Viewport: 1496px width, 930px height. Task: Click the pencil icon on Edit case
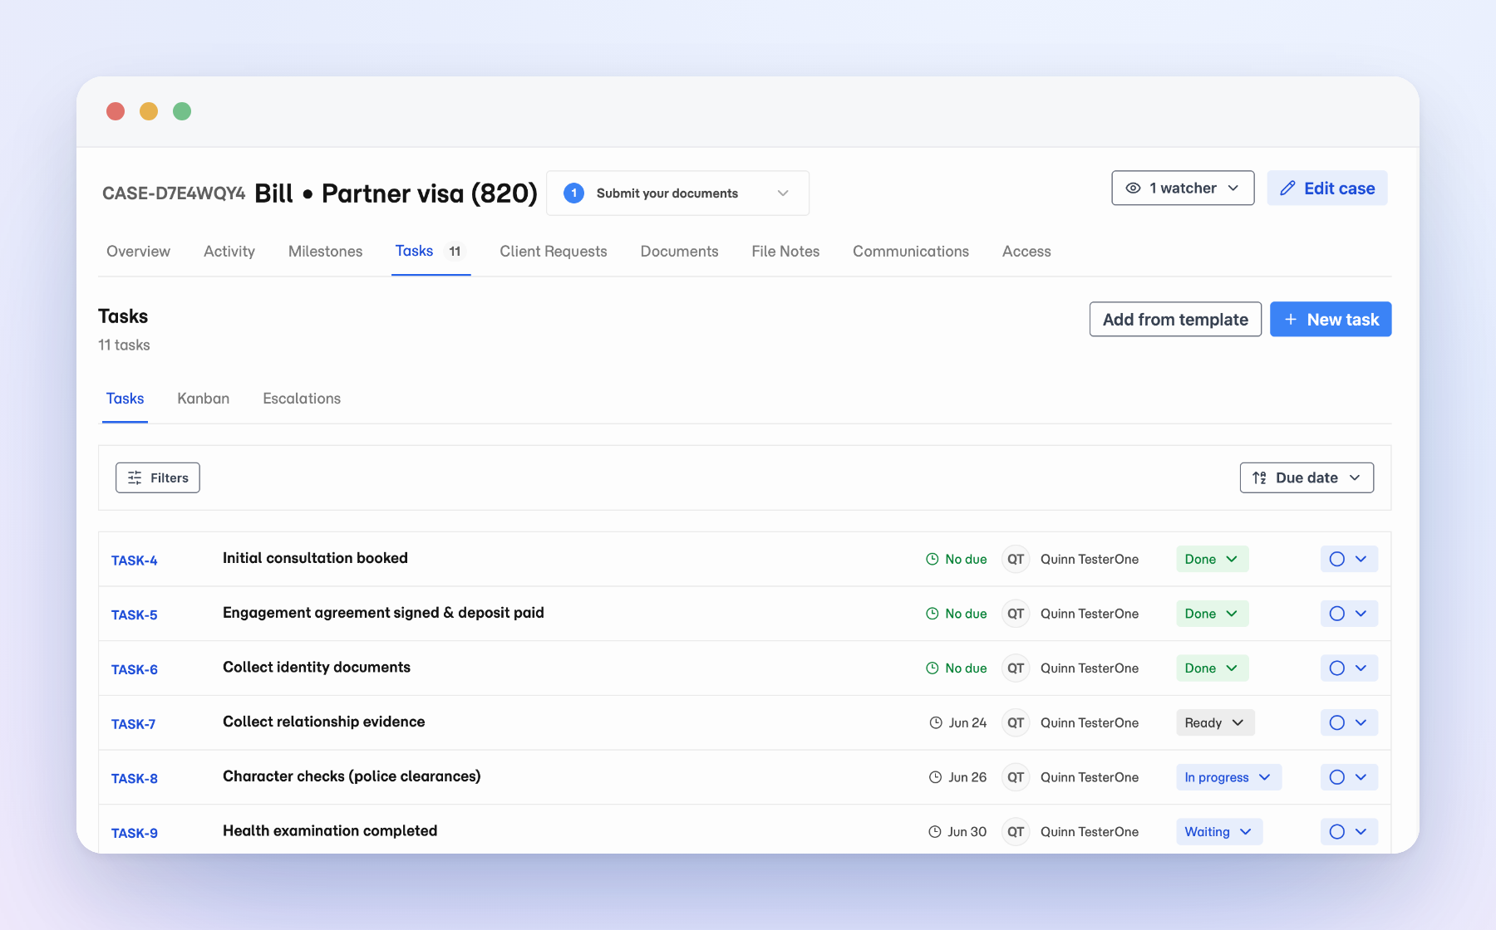[1287, 188]
